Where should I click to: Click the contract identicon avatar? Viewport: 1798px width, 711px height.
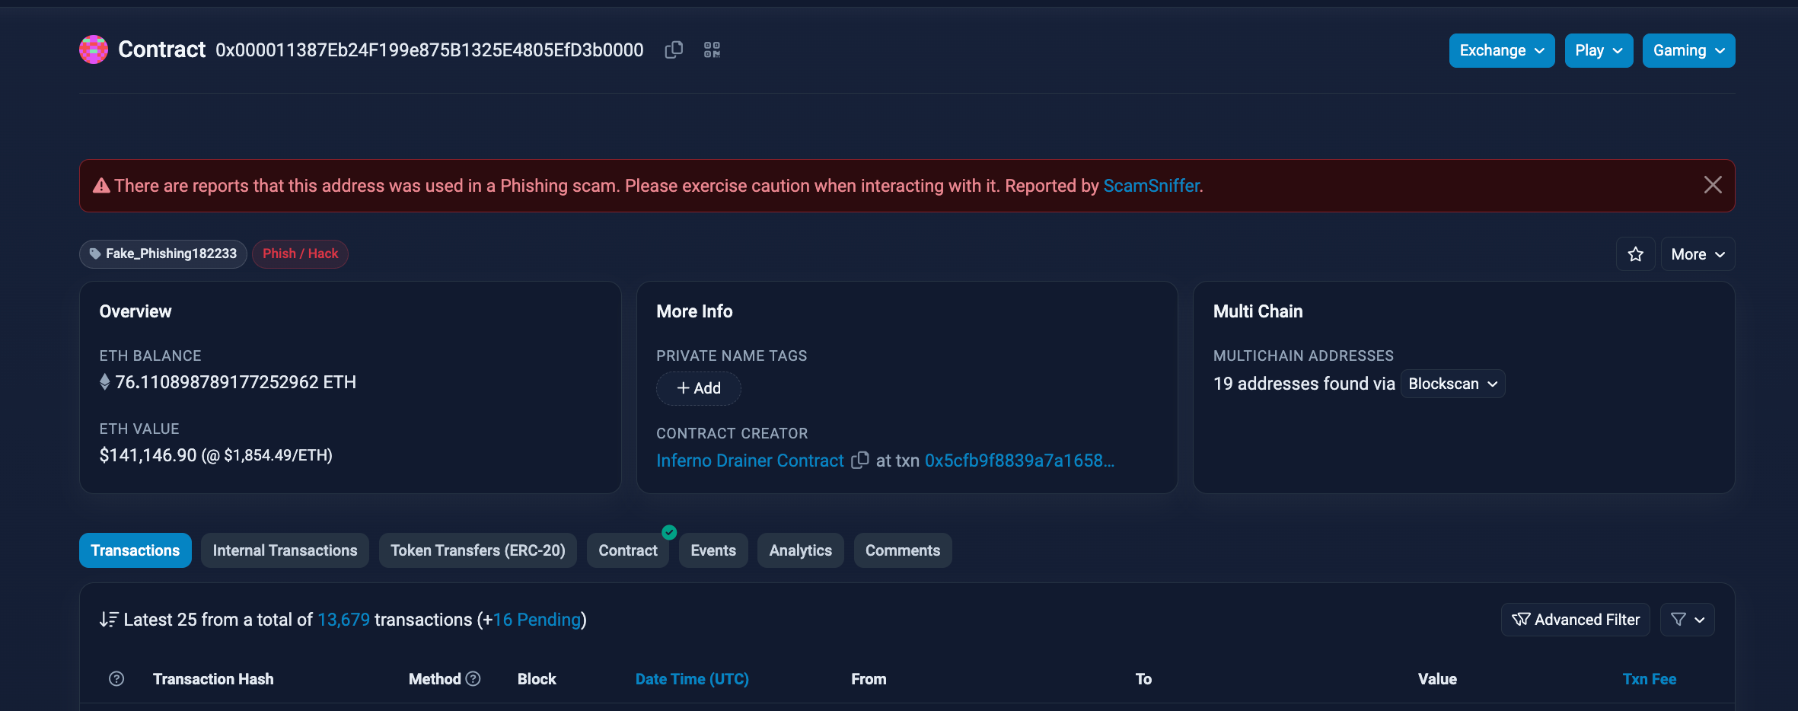pyautogui.click(x=94, y=49)
